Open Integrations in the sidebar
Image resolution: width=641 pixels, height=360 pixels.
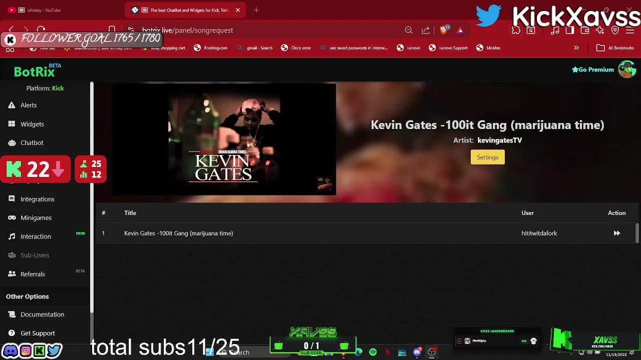(37, 199)
